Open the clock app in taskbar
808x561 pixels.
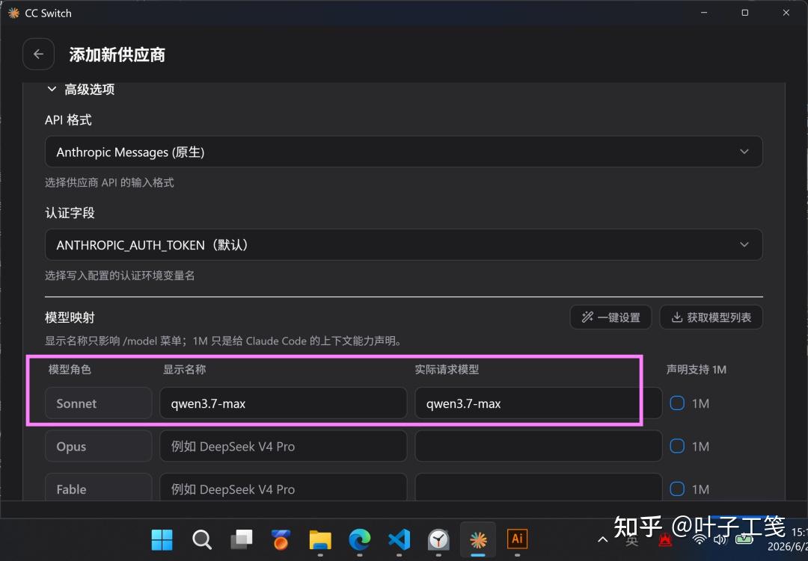pyautogui.click(x=438, y=539)
